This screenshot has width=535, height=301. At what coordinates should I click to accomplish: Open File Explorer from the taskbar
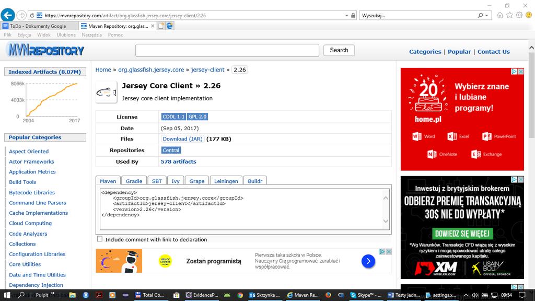click(72, 295)
